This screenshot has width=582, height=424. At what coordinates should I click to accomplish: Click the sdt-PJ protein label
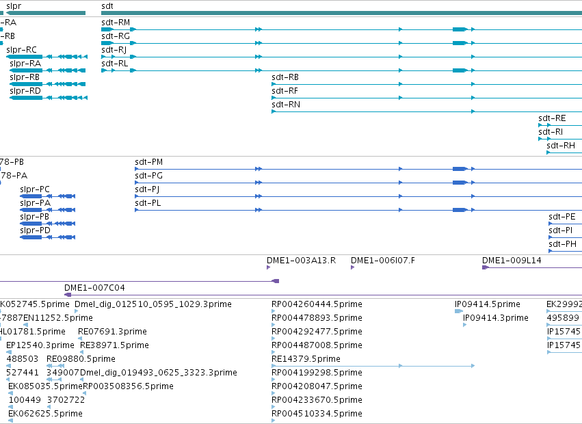[x=147, y=189]
